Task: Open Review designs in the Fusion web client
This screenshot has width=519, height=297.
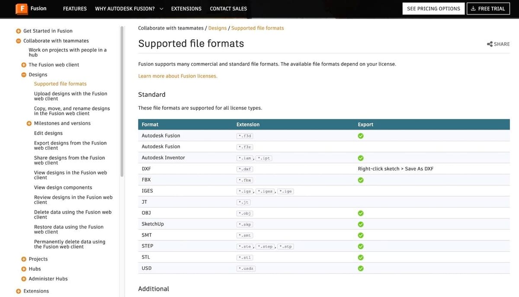Action: (73, 200)
